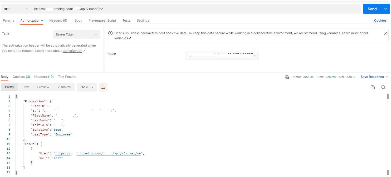
Task: Open the Cookies link at top right
Action: (x=380, y=21)
